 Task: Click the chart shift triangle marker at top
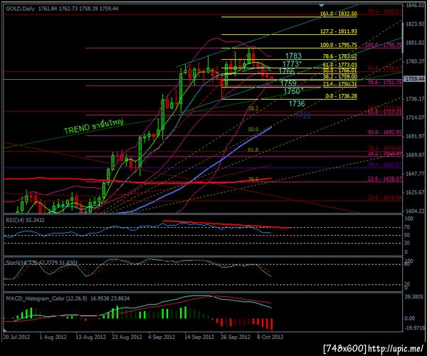(x=322, y=5)
